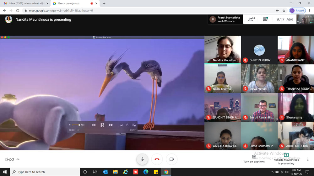
Task: Click camera permission icon in address bar
Action: [277, 11]
